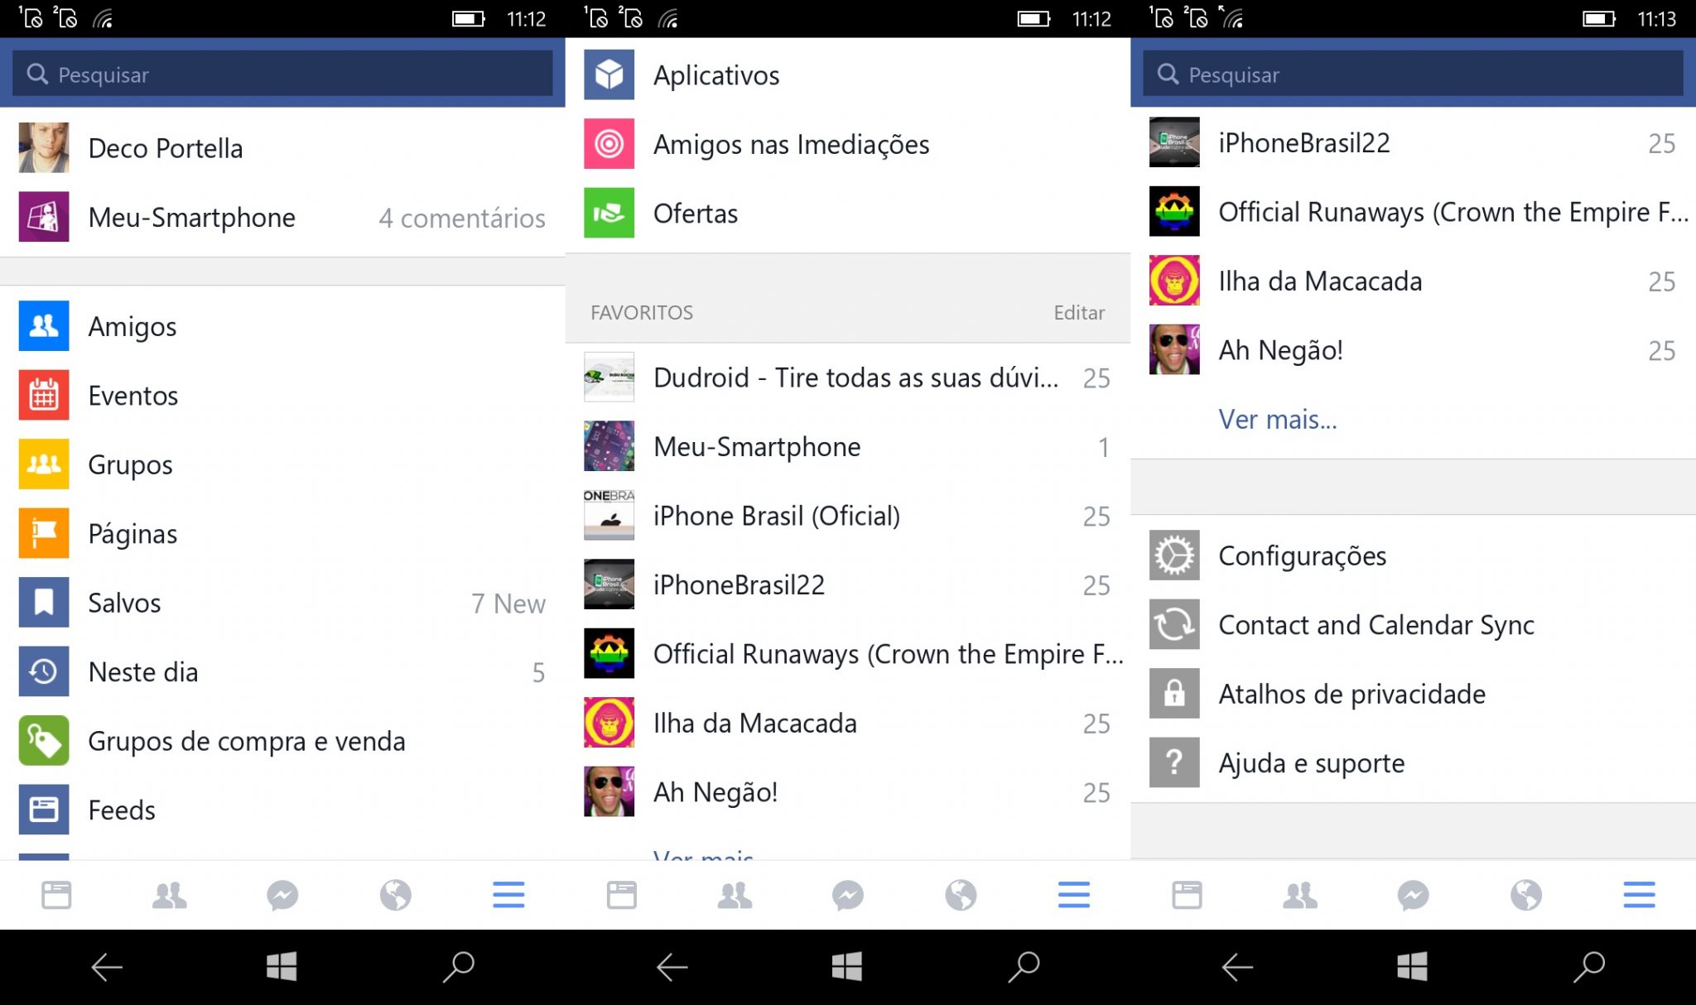
Task: Select 'iPhoneBrasil22' text on right screen
Action: pos(1304,143)
